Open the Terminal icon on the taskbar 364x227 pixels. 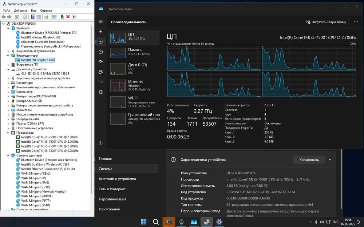click(169, 222)
